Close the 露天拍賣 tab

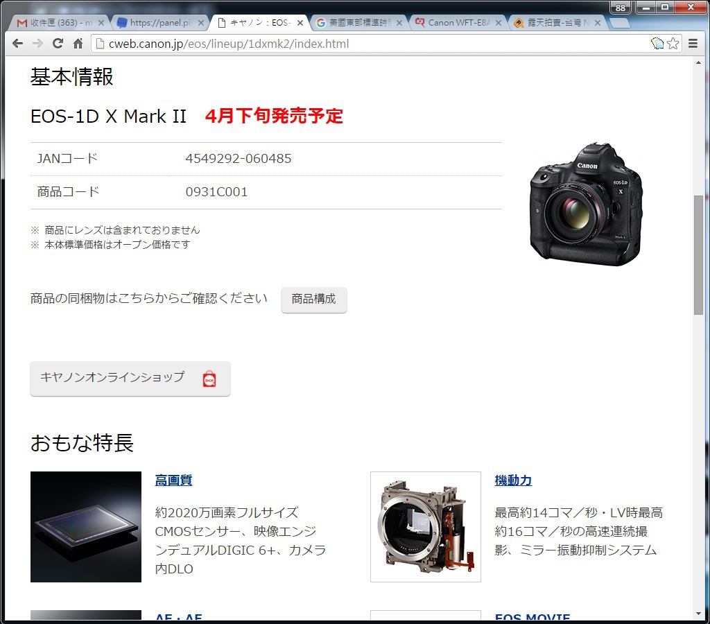[x=597, y=23]
